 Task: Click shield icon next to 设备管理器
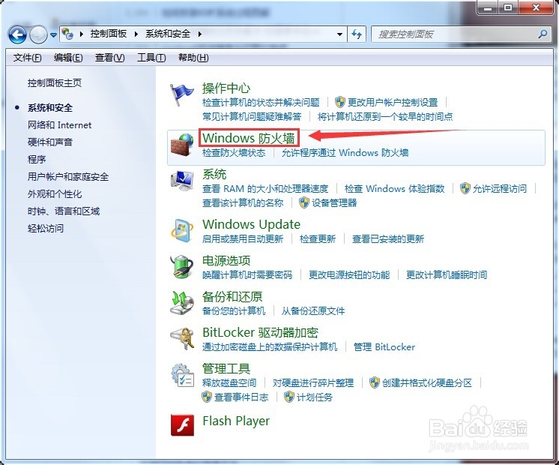303,202
